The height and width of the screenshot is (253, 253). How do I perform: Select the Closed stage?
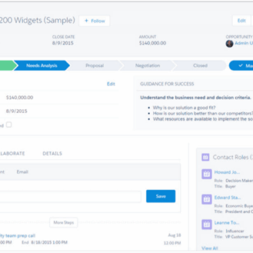point(200,66)
